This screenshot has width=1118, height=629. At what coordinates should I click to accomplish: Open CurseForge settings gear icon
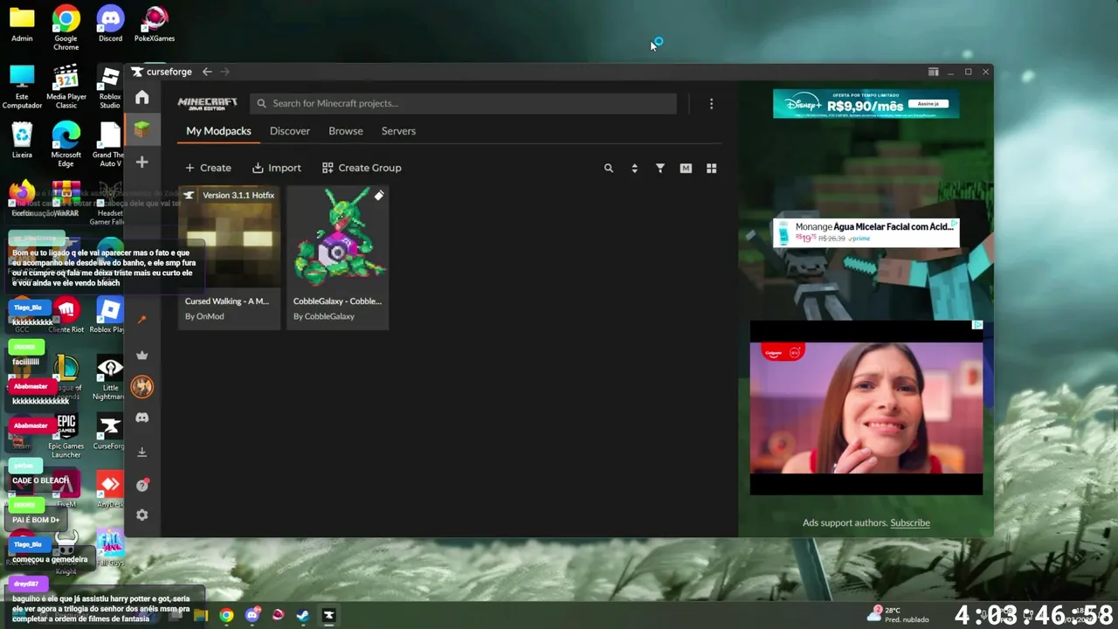tap(141, 515)
